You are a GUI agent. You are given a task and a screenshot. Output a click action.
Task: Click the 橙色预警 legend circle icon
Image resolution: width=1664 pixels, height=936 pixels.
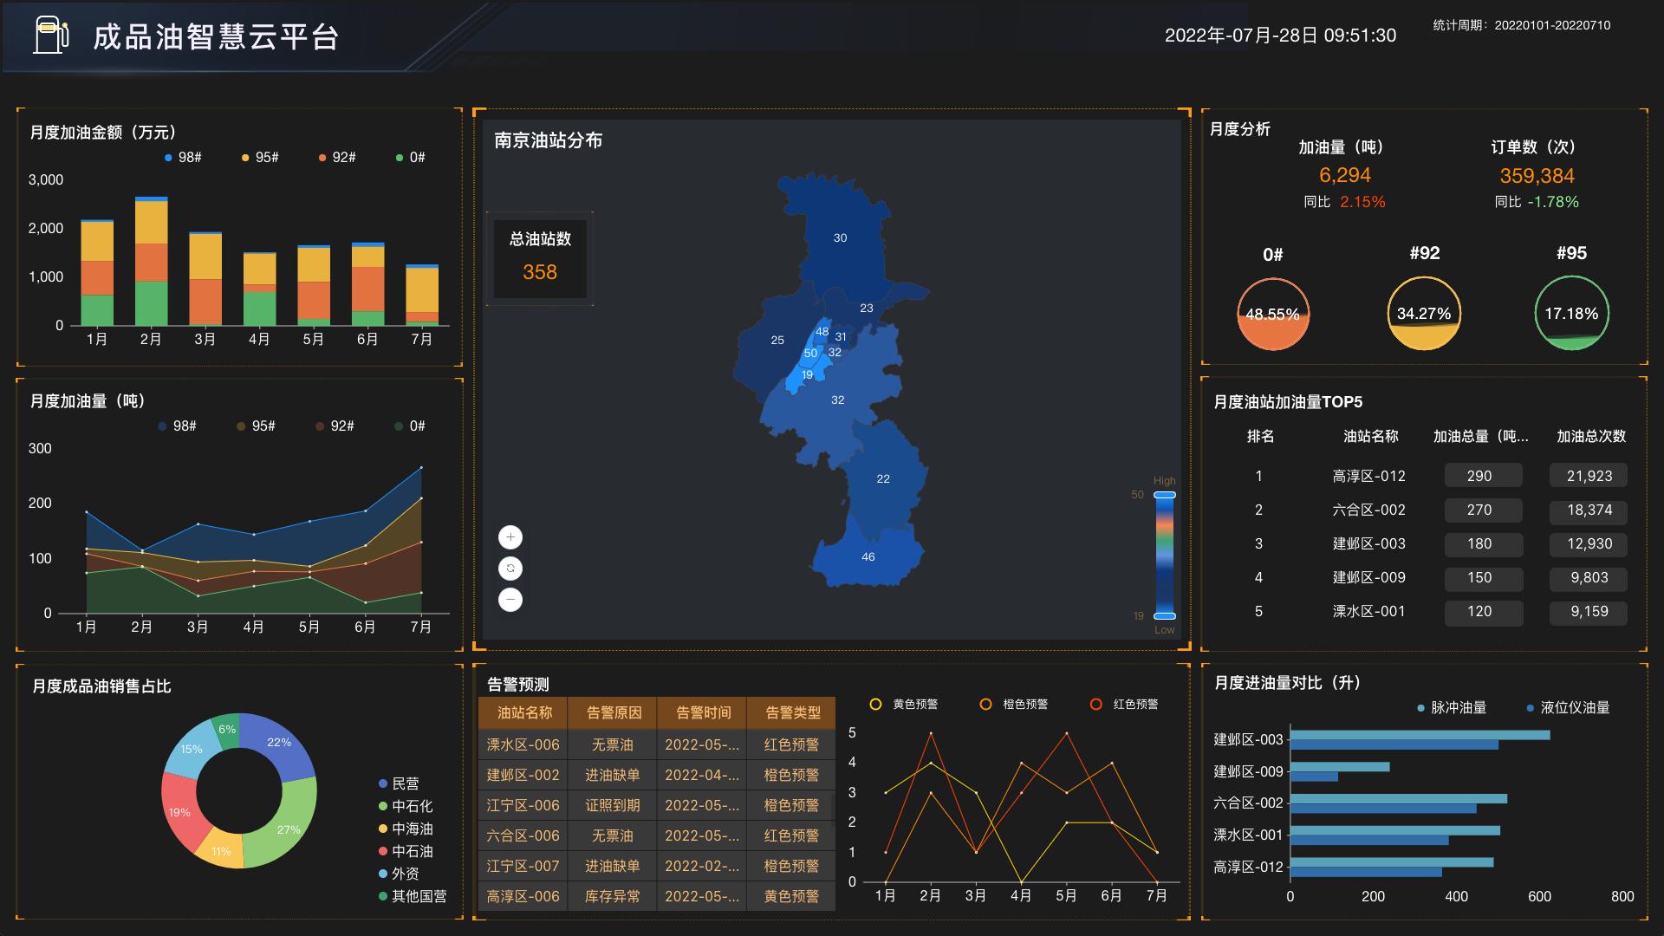click(985, 704)
